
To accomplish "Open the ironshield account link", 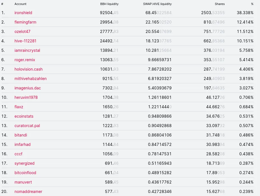I will pyautogui.click(x=23, y=13).
